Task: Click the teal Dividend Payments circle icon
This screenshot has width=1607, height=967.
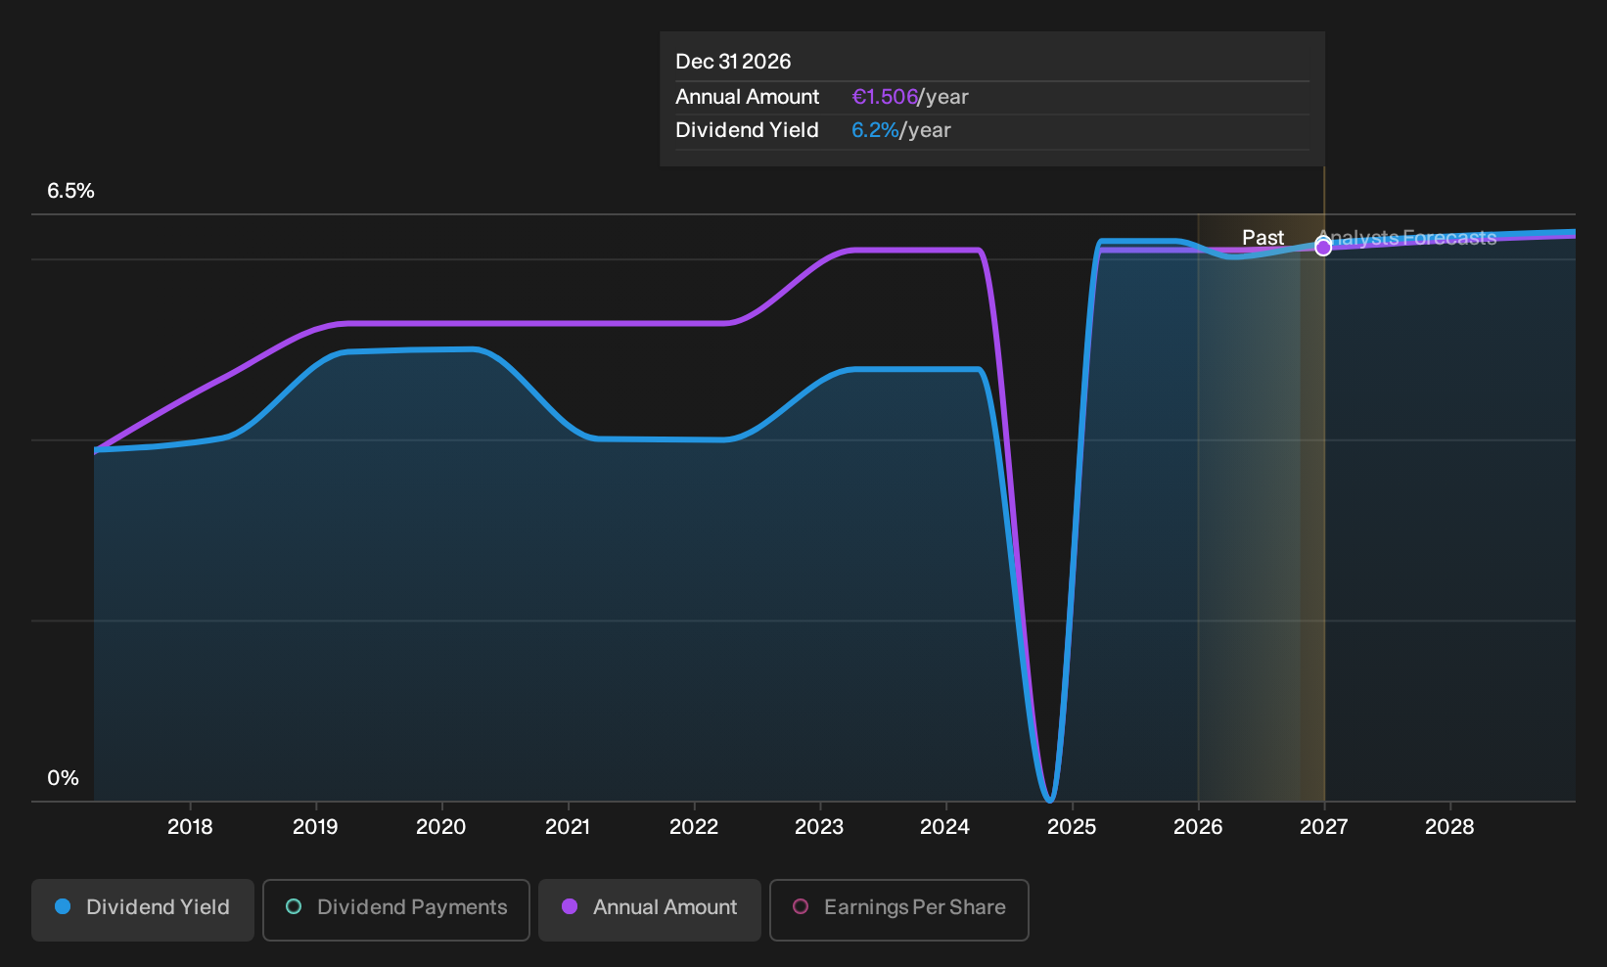Action: point(294,907)
